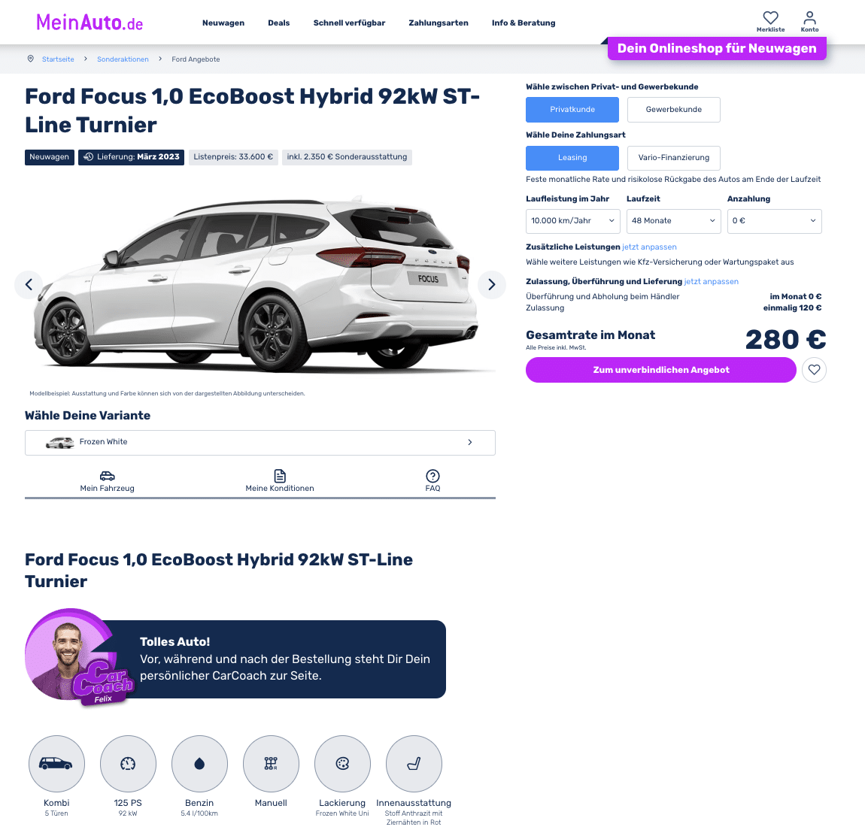
Task: Click the Lackierung palette icon
Action: click(342, 764)
